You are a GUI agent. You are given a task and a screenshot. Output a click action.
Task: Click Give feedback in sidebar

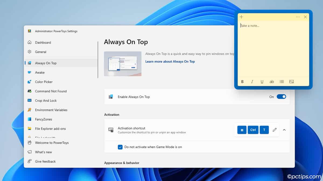tap(45, 161)
